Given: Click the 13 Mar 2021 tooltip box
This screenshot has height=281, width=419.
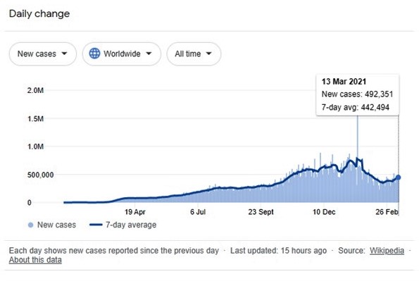Looking at the screenshot, I should pos(358,95).
